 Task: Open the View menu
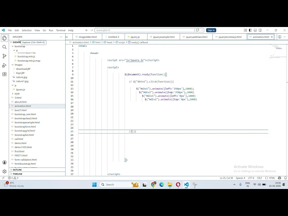[x=37, y=30]
